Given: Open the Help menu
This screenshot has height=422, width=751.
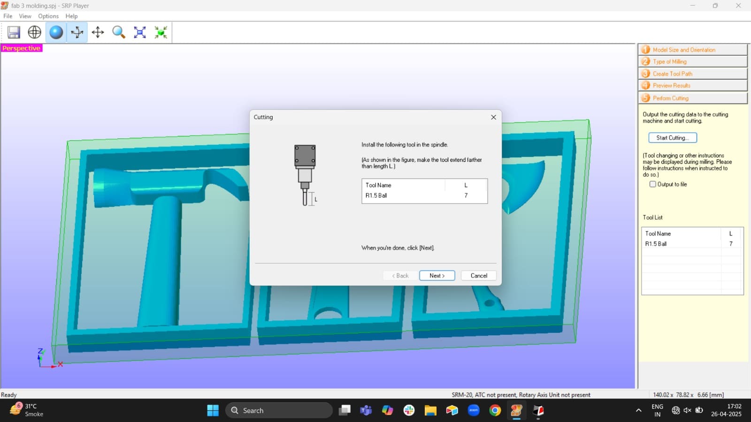Looking at the screenshot, I should (71, 16).
